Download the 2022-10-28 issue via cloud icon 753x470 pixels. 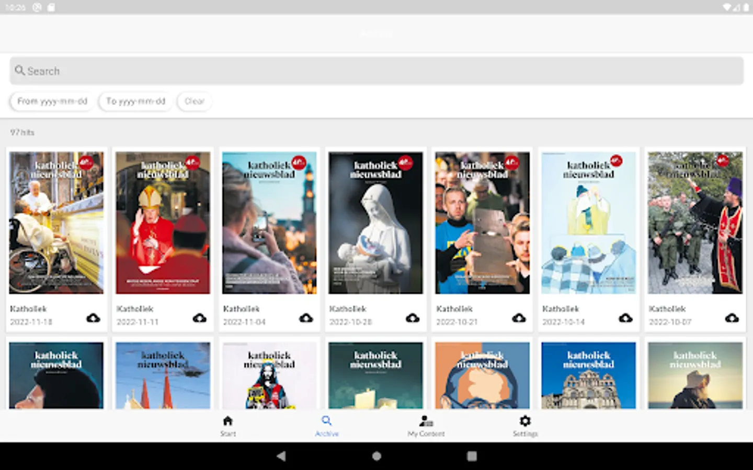point(413,318)
